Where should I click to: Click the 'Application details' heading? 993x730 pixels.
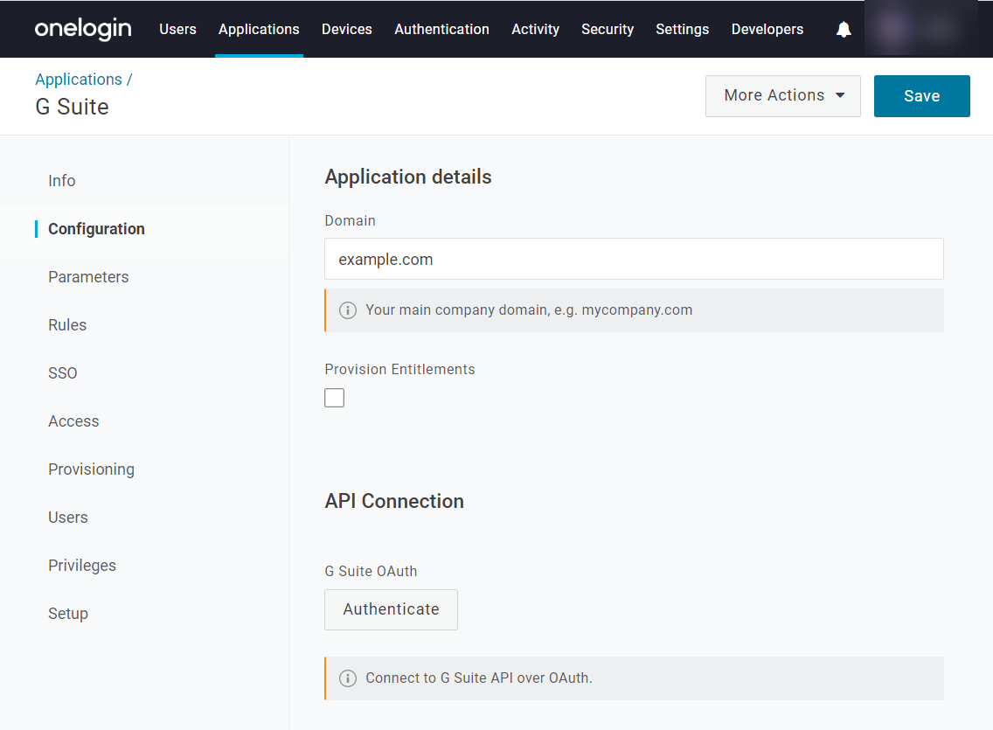(x=408, y=177)
